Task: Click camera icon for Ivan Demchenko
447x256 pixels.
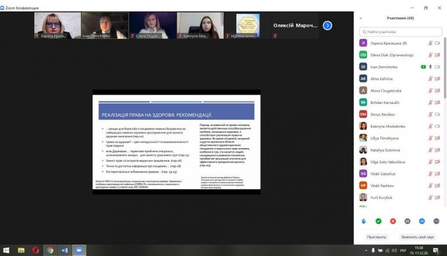Action: [x=437, y=67]
